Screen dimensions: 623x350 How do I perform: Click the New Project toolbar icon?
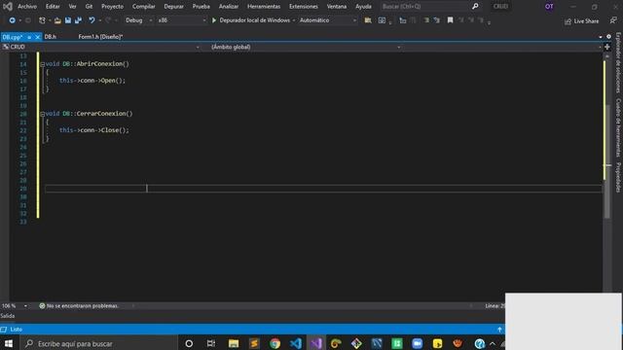(42, 20)
